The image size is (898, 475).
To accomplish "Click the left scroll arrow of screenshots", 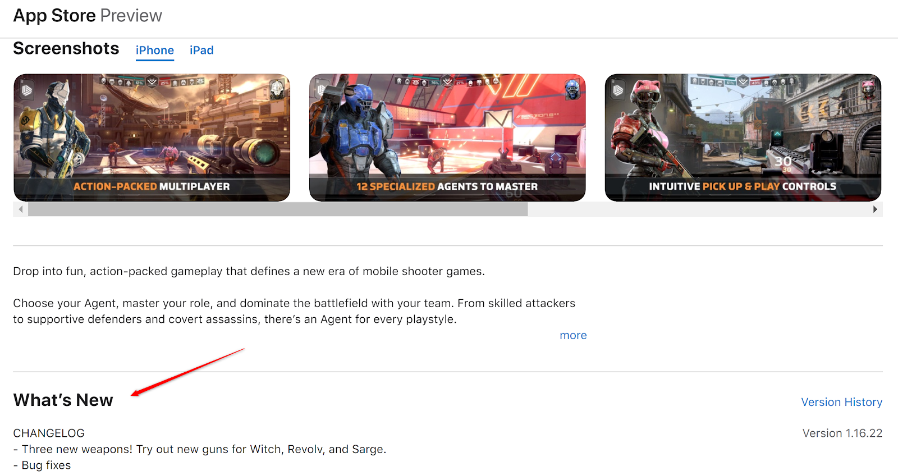I will [21, 209].
